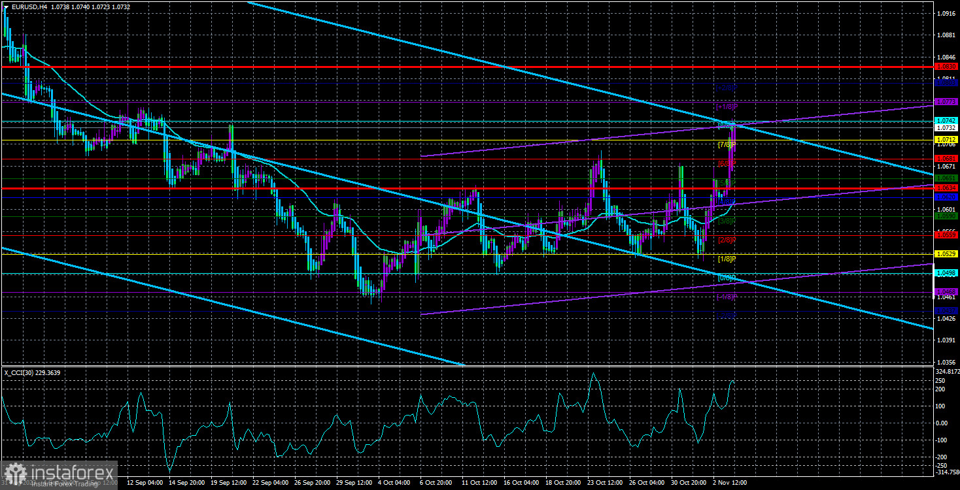960x490 pixels.
Task: Click the 12 Sep 04:00 time label
Action: 145,483
